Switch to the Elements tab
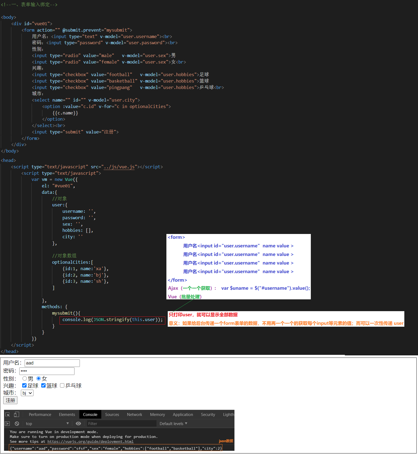This screenshot has height=454, width=418. coord(67,415)
